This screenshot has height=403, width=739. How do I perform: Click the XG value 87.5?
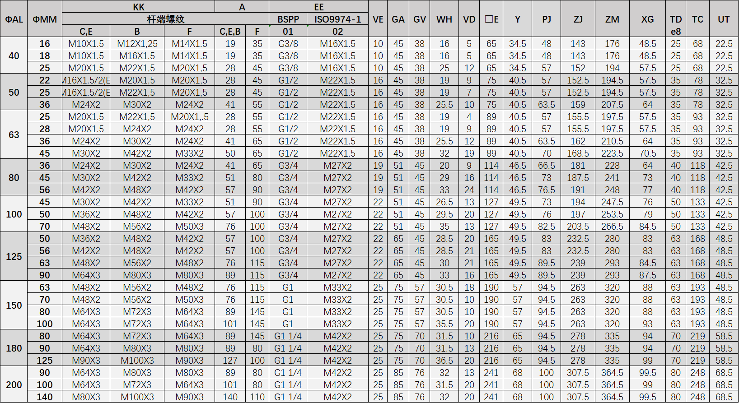click(x=647, y=275)
